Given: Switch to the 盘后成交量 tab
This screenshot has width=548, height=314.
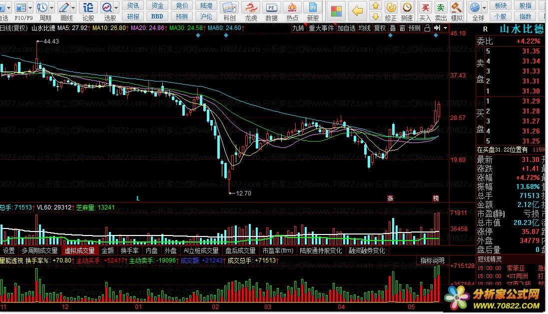Looking at the screenshot, I should pos(240,250).
